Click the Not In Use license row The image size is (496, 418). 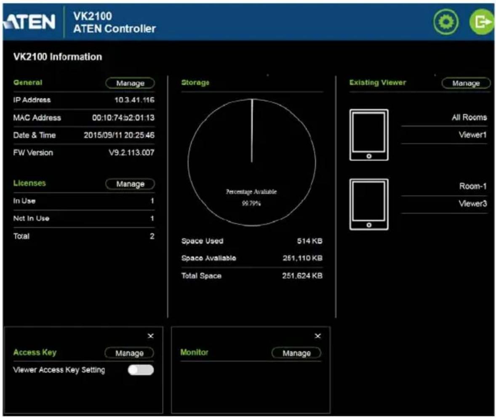(84, 218)
